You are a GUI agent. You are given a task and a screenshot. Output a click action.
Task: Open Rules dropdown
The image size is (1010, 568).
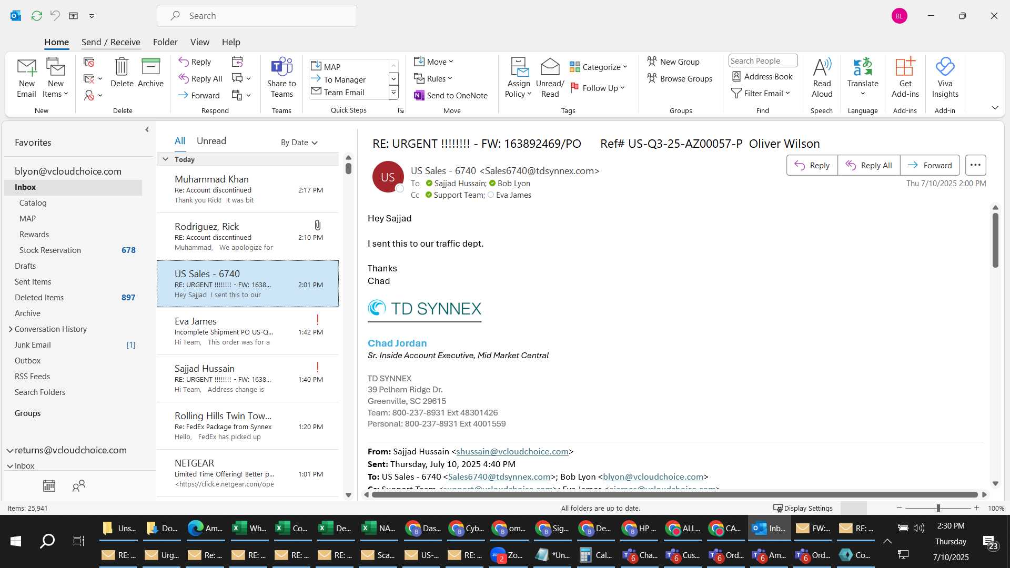click(x=433, y=78)
